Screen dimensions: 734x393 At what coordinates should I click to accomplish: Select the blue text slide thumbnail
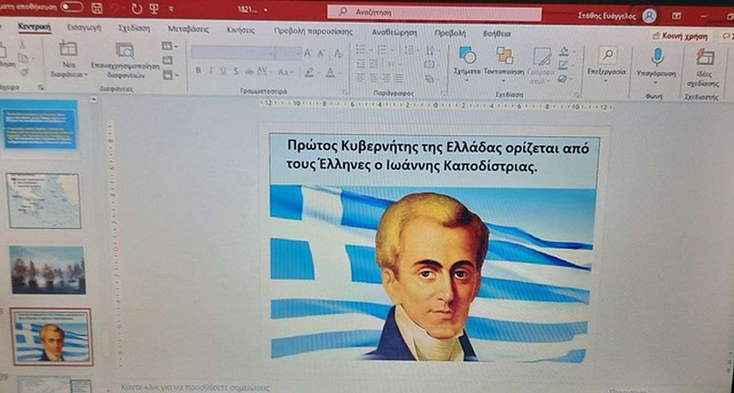click(x=40, y=125)
